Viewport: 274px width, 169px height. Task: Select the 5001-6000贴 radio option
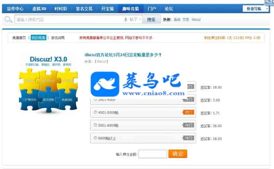pyautogui.click(x=95, y=125)
